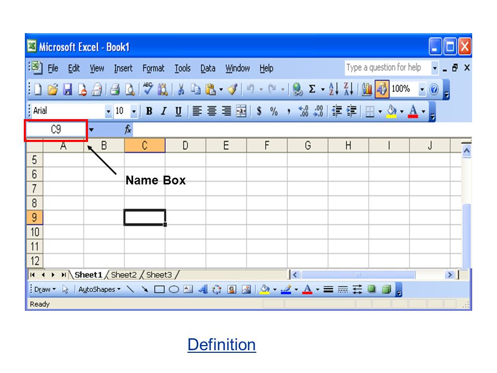Click the Undo arrow
497x373 pixels.
click(251, 89)
